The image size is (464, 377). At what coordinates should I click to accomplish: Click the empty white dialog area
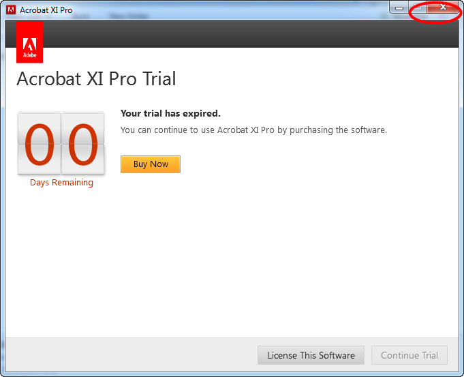[273, 259]
